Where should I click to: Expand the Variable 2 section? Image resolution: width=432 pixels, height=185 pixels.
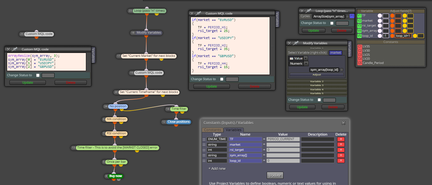pyautogui.click(x=316, y=82)
